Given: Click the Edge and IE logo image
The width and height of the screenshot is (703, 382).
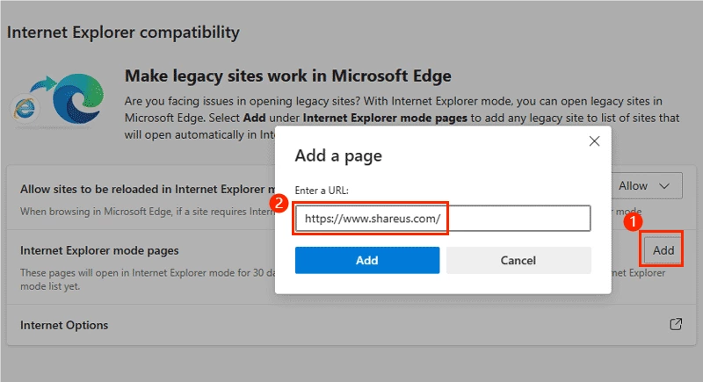Looking at the screenshot, I should tap(57, 100).
